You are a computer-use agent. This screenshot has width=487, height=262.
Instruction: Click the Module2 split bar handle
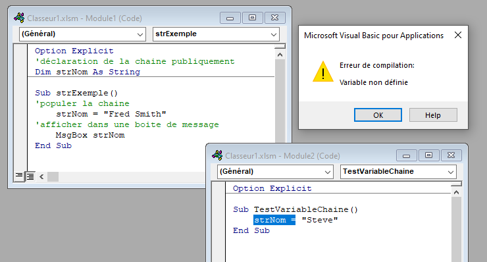point(456,184)
